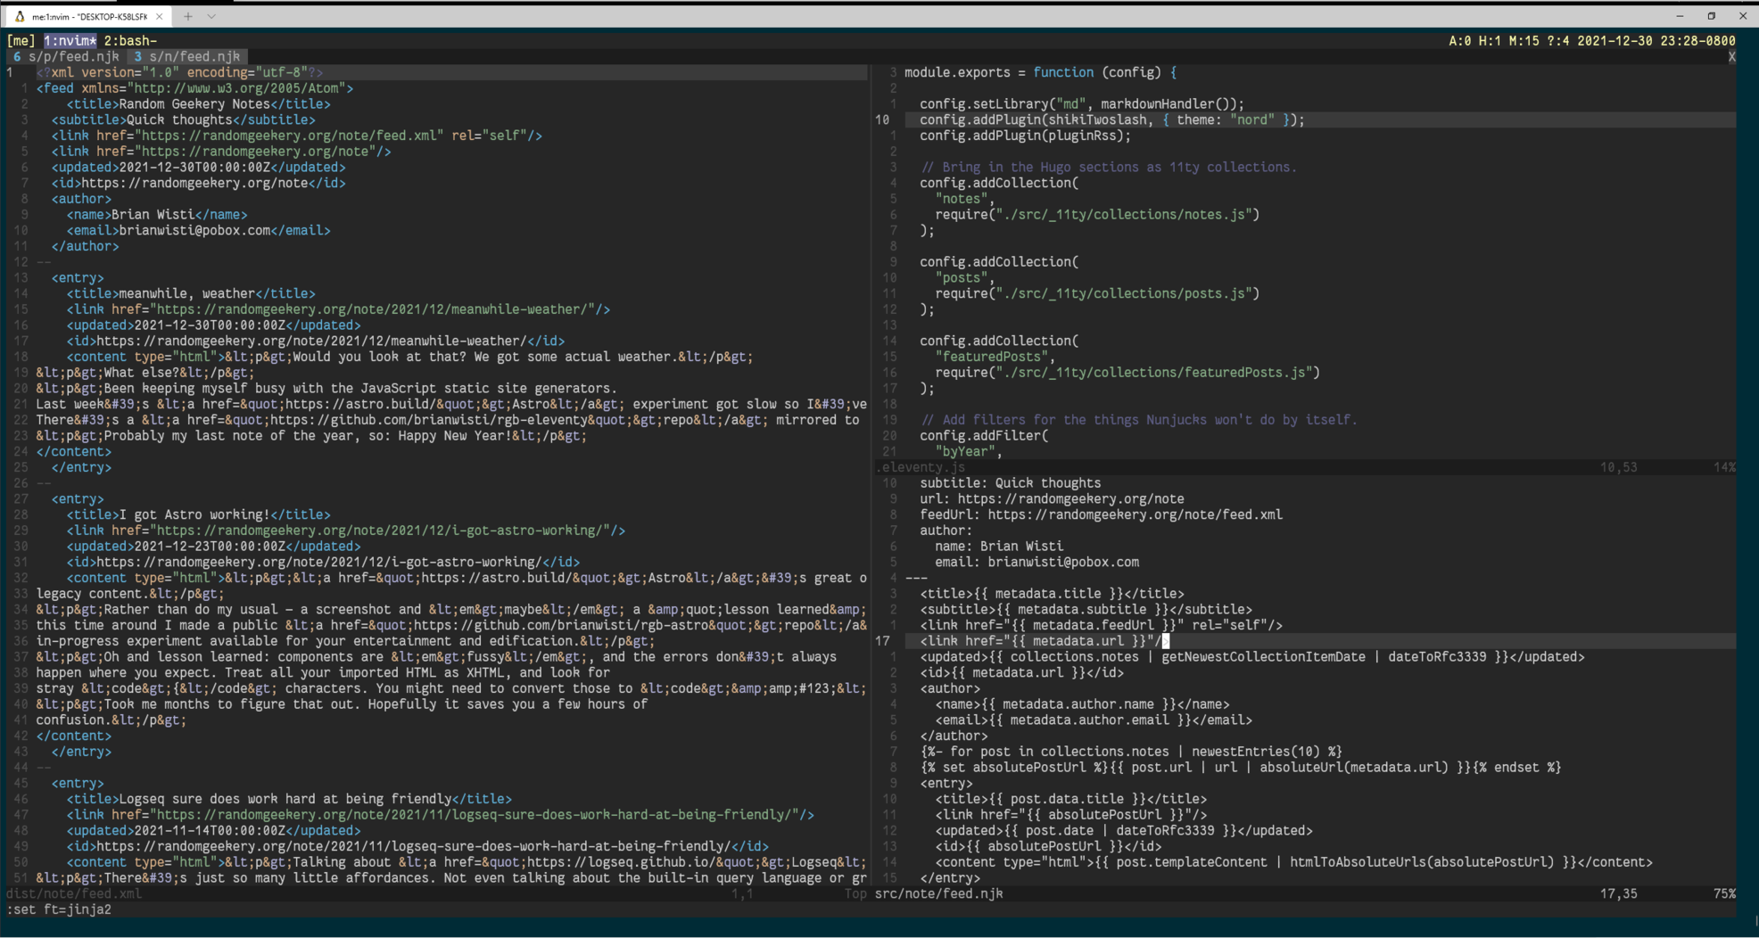Click the post.date dateToRfc3339 line
This screenshot has height=938, width=1759.
pyautogui.click(x=1124, y=830)
